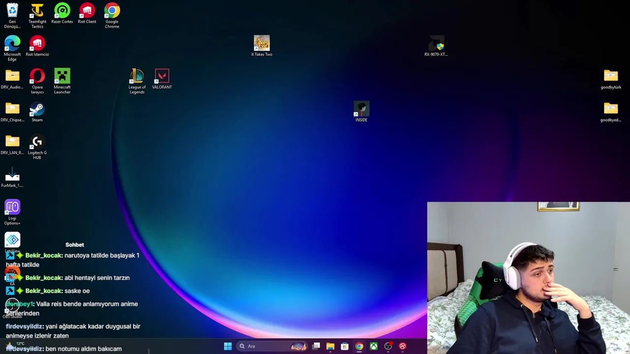Open Opera tarayıcı shortcut
Image resolution: width=630 pixels, height=354 pixels.
pos(37,82)
